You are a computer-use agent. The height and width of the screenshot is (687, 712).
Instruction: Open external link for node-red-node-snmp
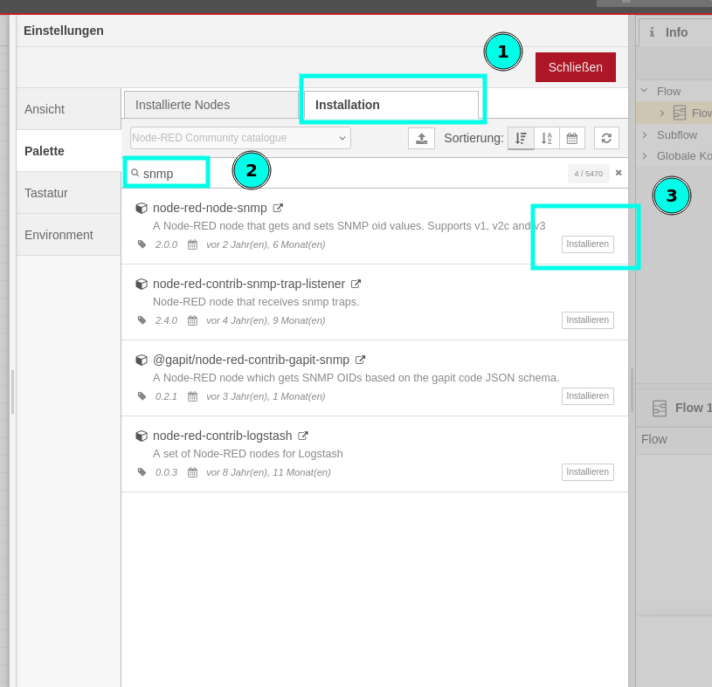pyautogui.click(x=278, y=208)
